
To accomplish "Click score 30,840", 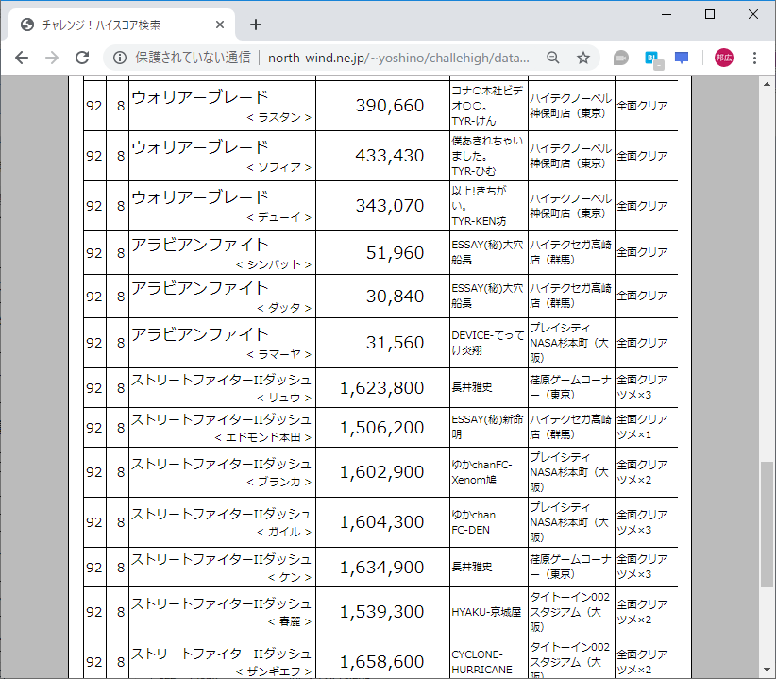I will pos(395,296).
